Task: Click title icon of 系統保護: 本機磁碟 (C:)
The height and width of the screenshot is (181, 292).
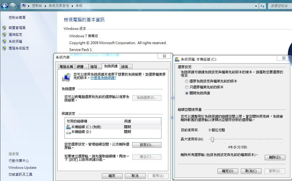Action: pyautogui.click(x=177, y=59)
